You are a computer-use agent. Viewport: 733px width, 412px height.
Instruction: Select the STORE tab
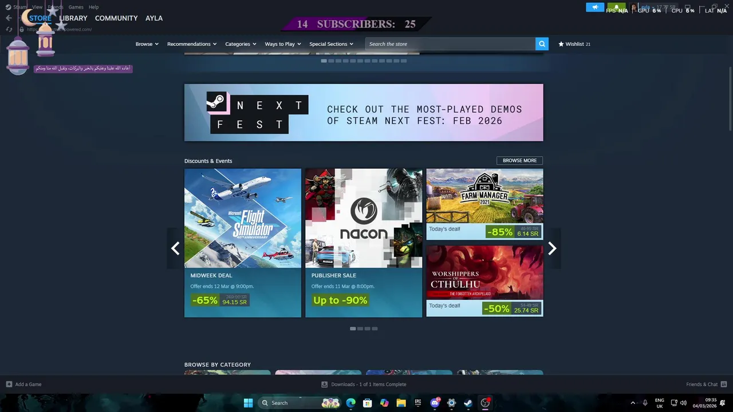point(40,18)
